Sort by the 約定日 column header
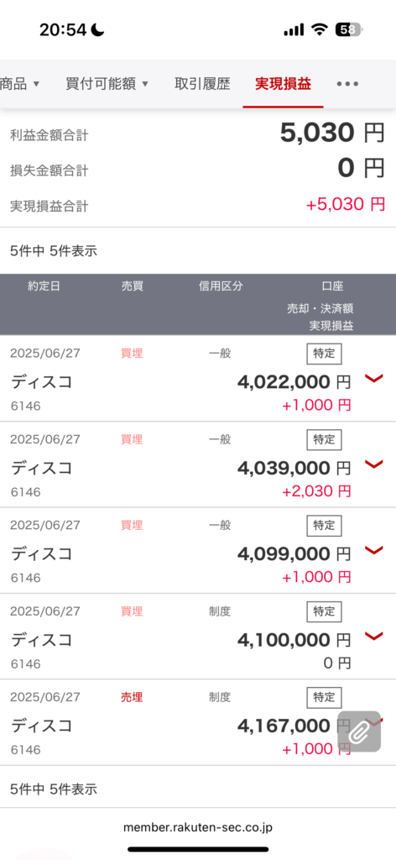This screenshot has width=396, height=860. 44,286
